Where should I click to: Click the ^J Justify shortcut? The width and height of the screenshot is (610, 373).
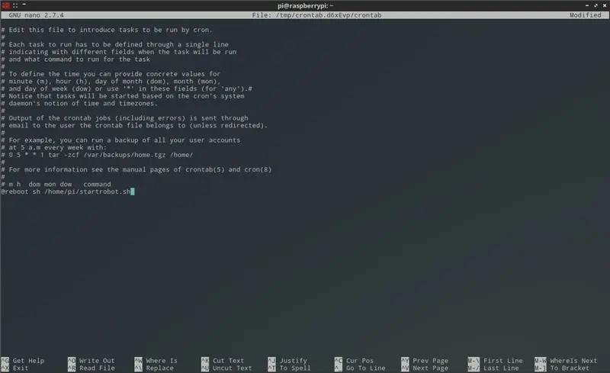(287, 361)
